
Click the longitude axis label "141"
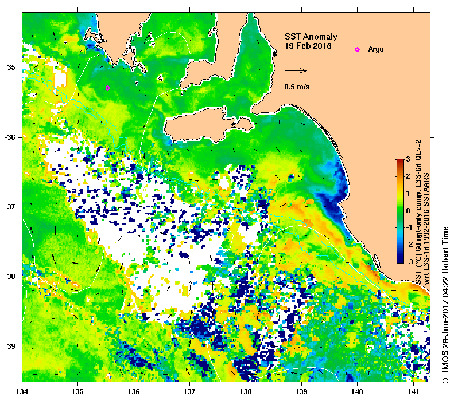(412, 394)
